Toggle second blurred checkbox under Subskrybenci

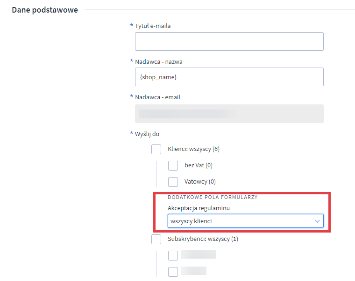click(173, 271)
